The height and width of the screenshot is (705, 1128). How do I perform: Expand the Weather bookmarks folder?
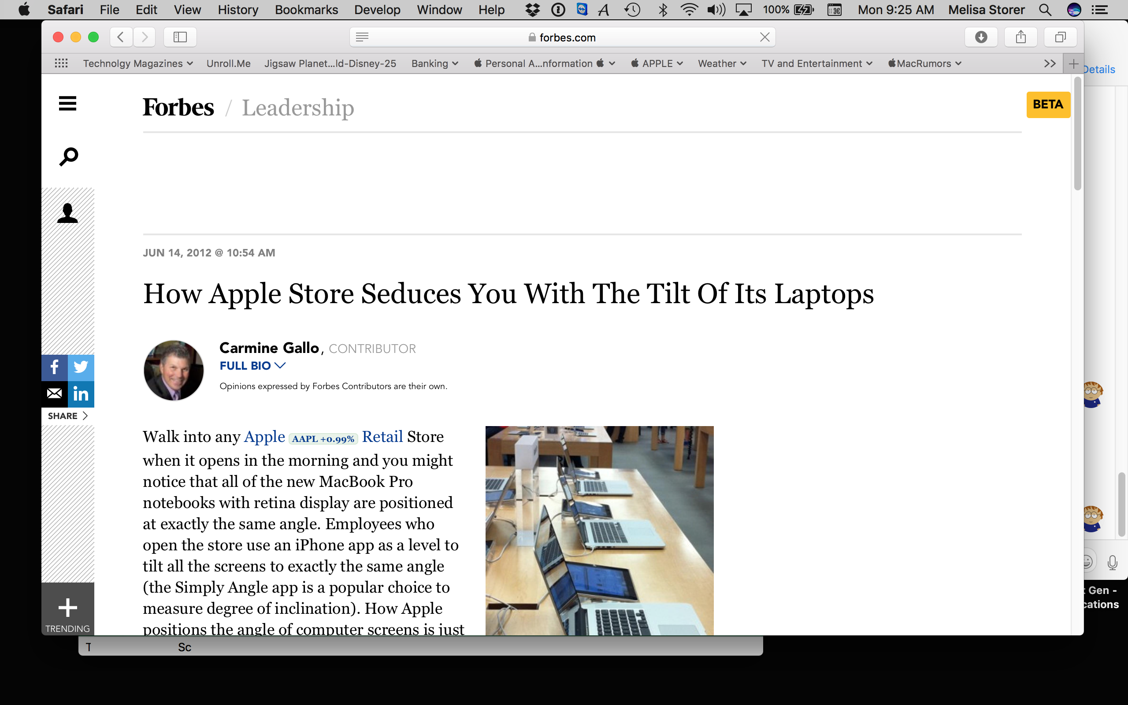click(x=722, y=63)
